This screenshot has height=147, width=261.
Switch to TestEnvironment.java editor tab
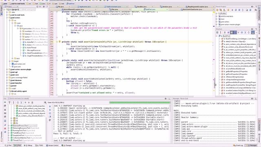113,7
